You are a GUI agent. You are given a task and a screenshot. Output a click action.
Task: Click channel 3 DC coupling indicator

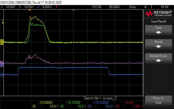point(90,106)
